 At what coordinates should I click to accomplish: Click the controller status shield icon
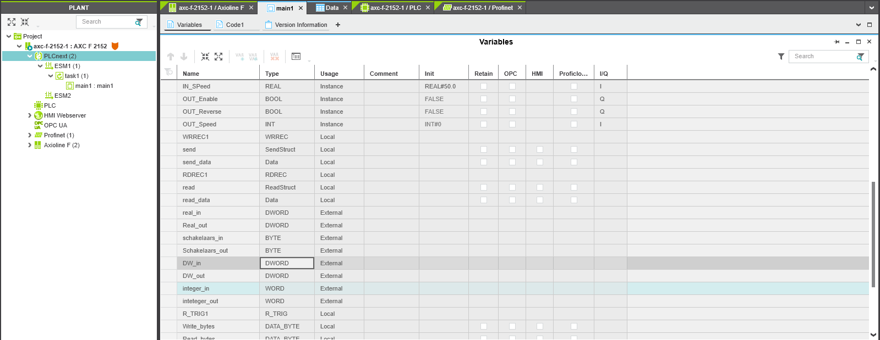pyautogui.click(x=115, y=46)
